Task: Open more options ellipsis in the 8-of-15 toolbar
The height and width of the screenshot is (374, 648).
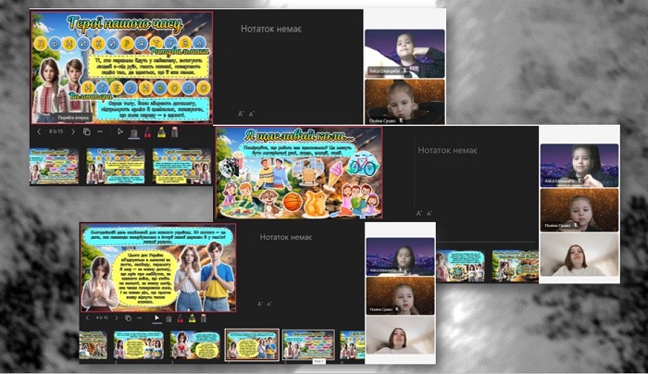Action: 100,131
